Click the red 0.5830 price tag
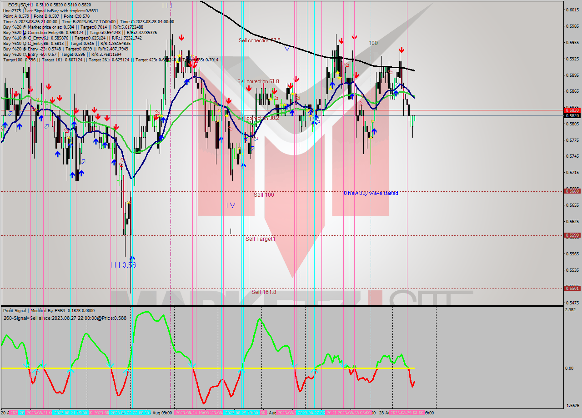This screenshot has width=582, height=418. click(x=572, y=110)
